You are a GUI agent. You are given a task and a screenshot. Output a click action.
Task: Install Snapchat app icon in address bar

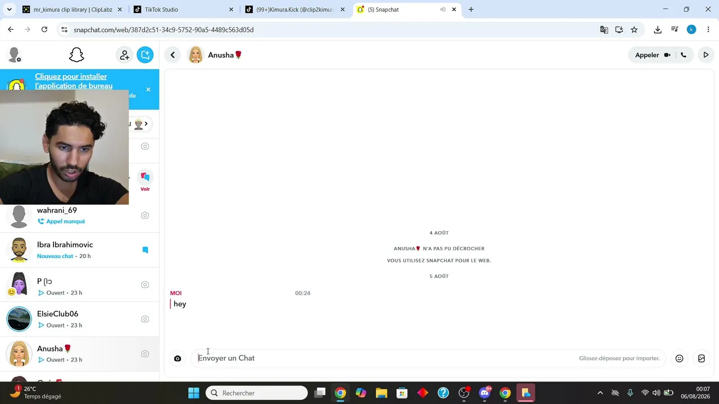(x=619, y=30)
